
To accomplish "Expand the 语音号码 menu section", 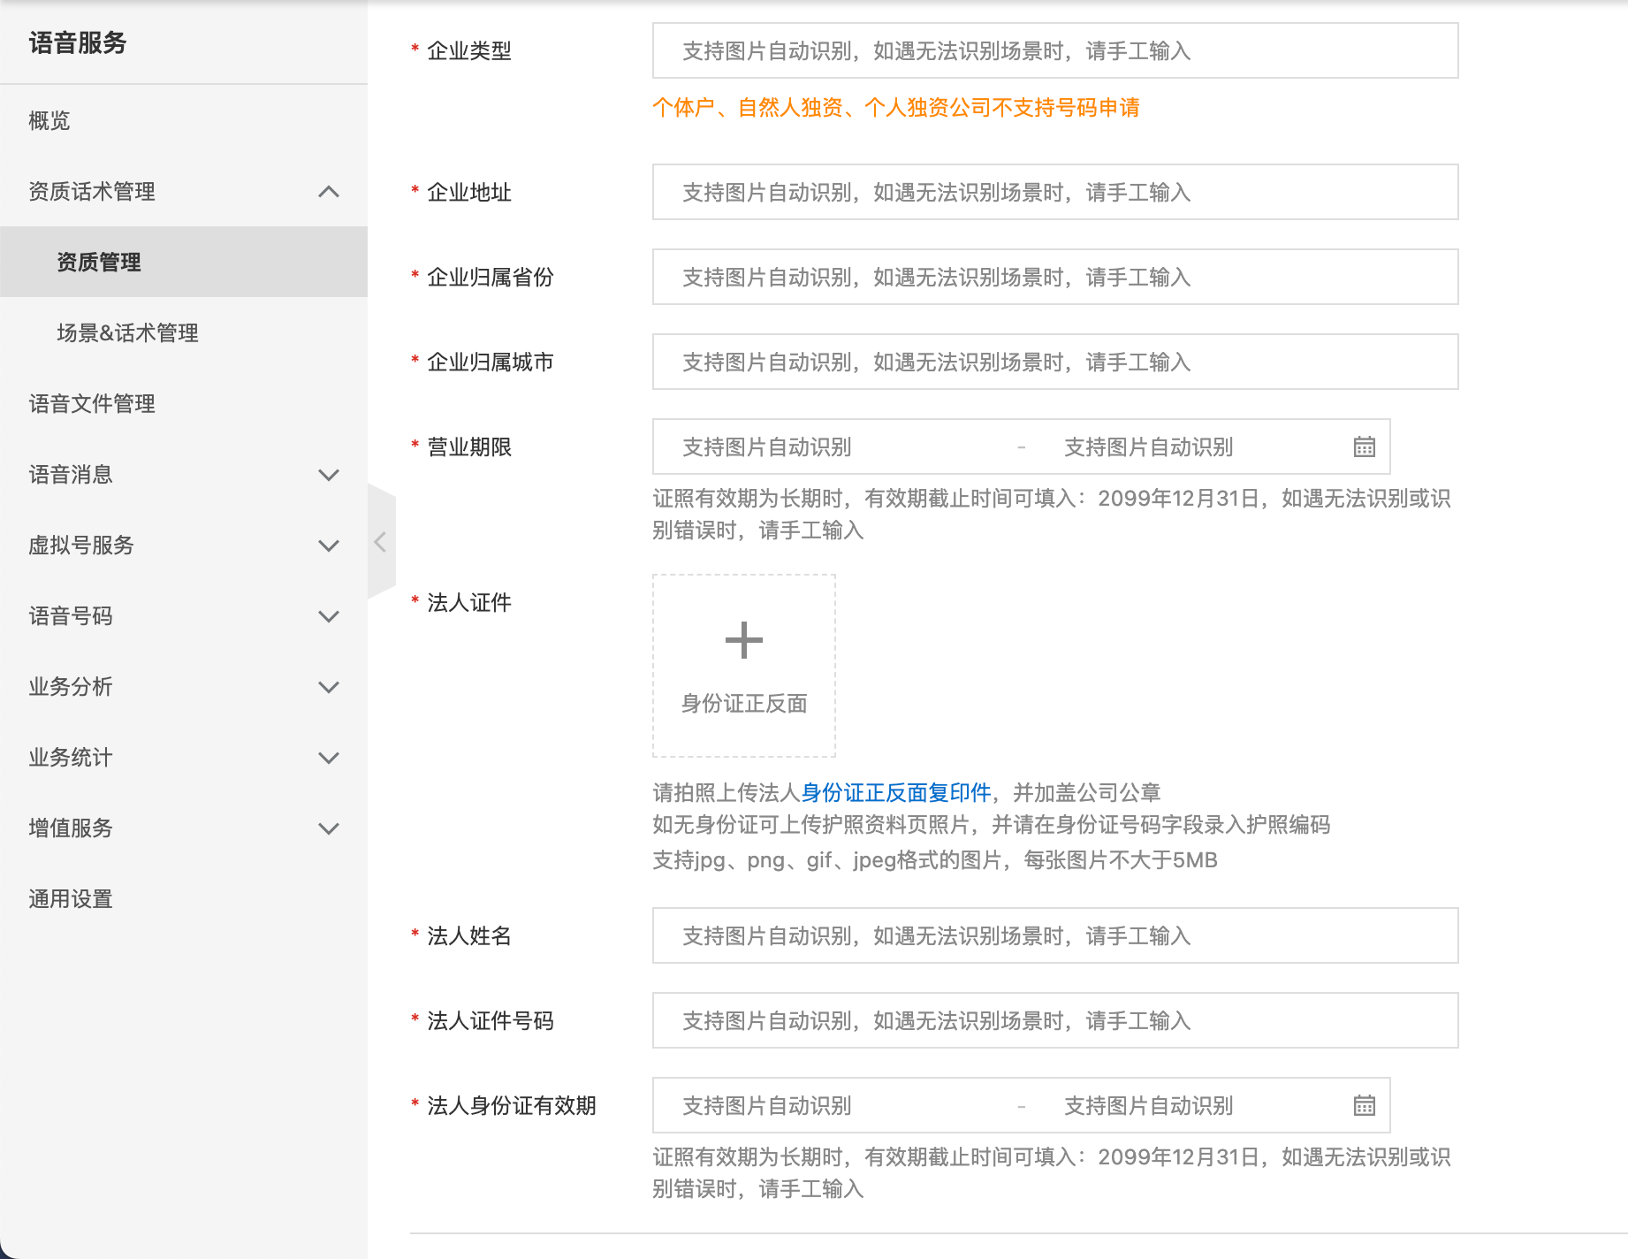I will click(328, 616).
